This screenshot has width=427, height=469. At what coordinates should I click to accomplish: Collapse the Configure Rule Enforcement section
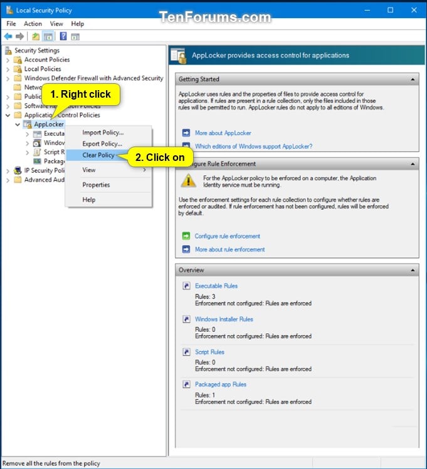[x=413, y=164]
